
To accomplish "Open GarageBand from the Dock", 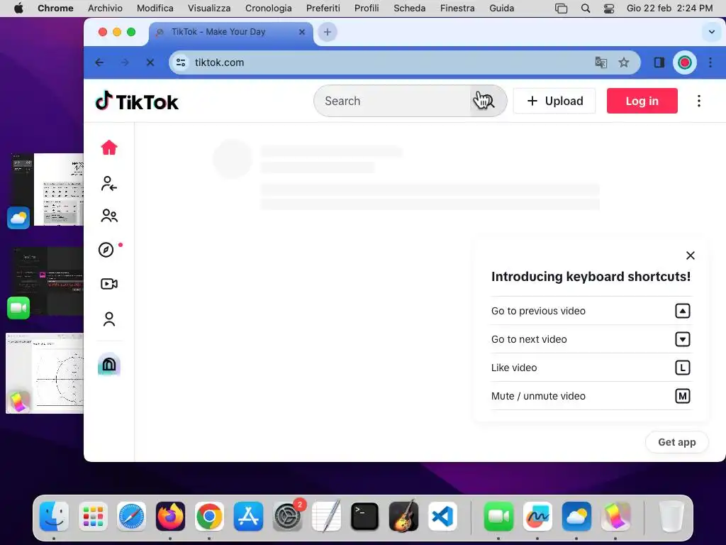I will [x=403, y=517].
